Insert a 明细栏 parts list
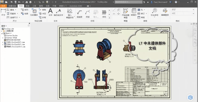198x102 pixels. [x=134, y=12]
